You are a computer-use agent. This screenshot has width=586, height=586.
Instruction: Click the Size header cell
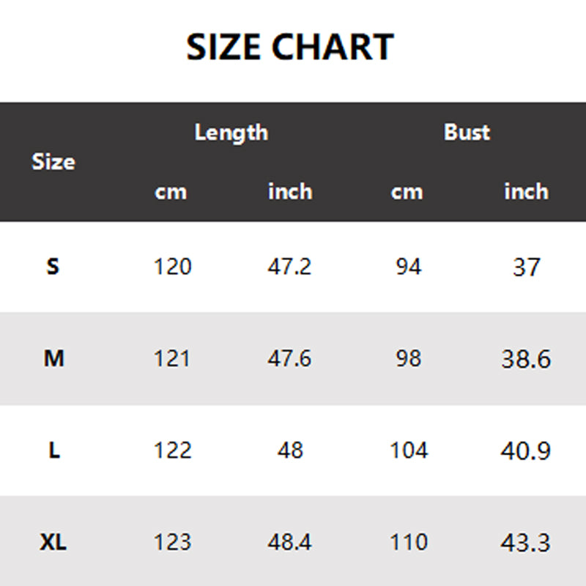point(53,162)
